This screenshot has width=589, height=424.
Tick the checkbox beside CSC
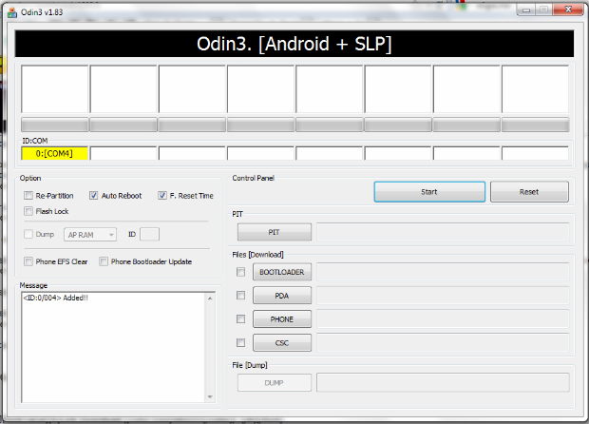[240, 343]
